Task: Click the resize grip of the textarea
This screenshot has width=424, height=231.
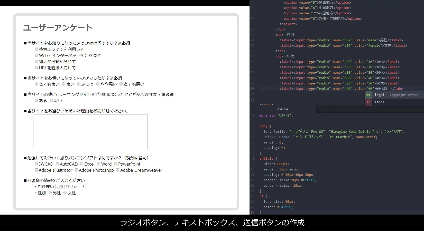Action: 146,148
